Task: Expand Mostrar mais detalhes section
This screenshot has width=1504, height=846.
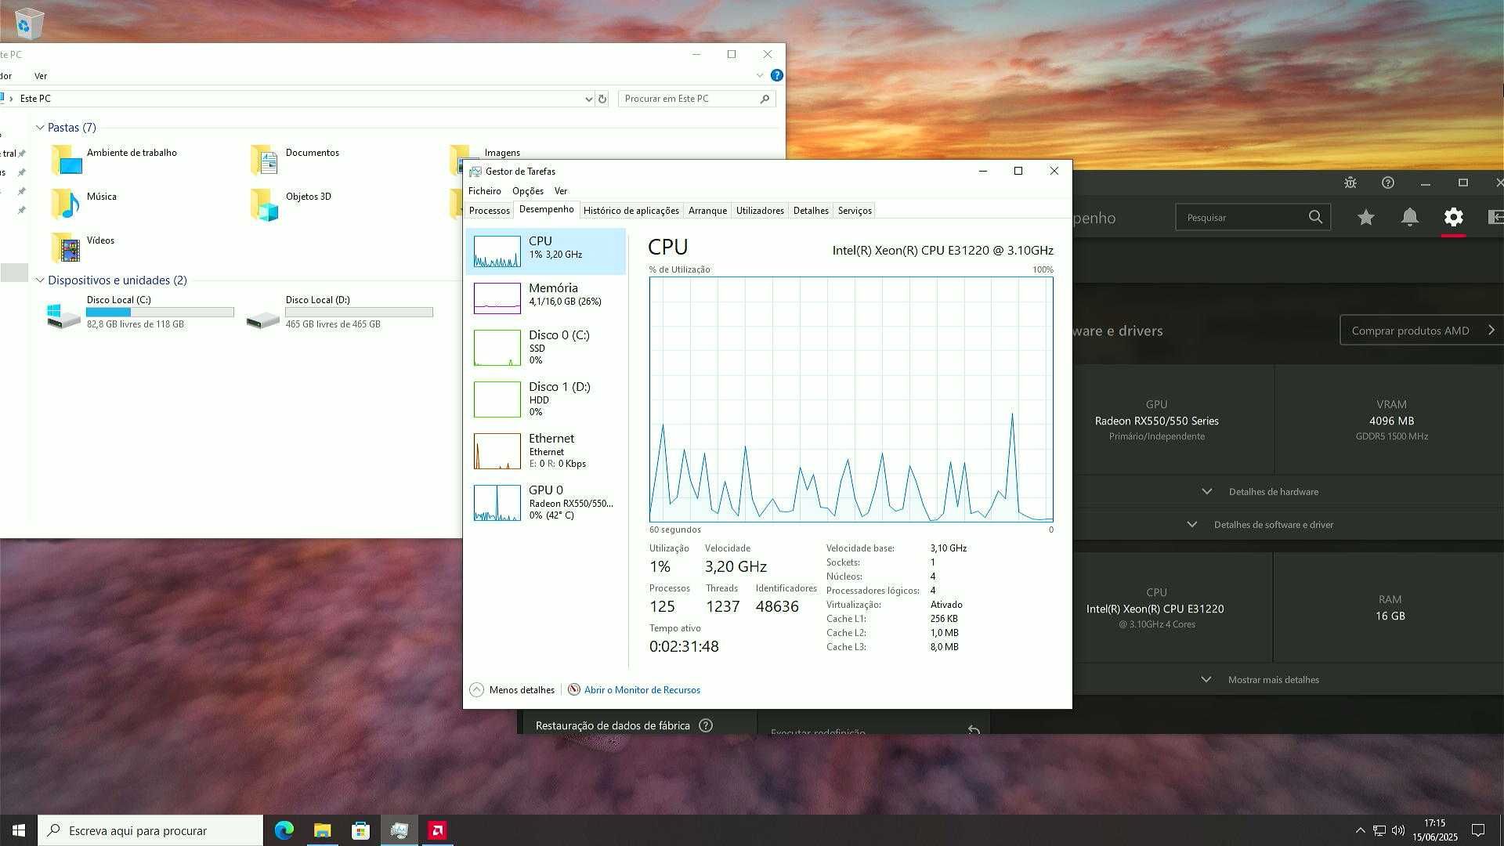Action: 1261,680
